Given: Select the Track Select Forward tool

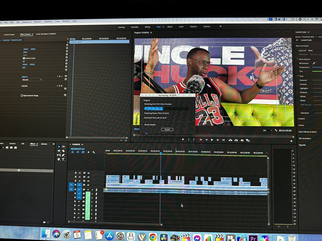Looking at the screenshot, I should [64, 147].
